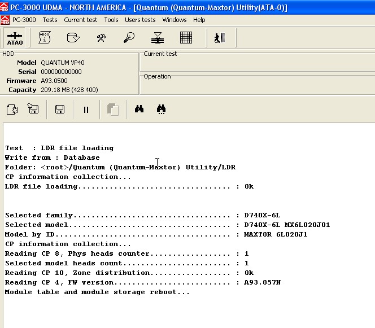Click the serial number 000000000000

click(61, 72)
